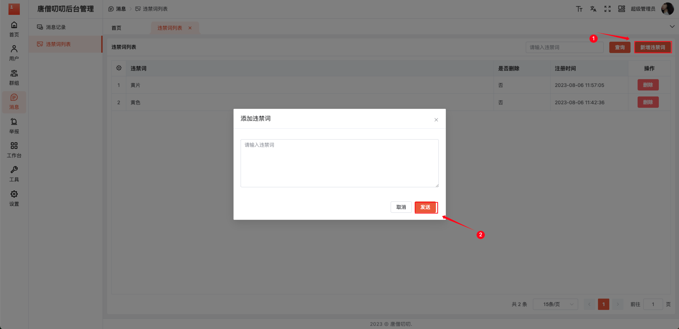679x329 pixels.
Task: Open 超级管理员 user avatar menu
Action: [x=667, y=9]
